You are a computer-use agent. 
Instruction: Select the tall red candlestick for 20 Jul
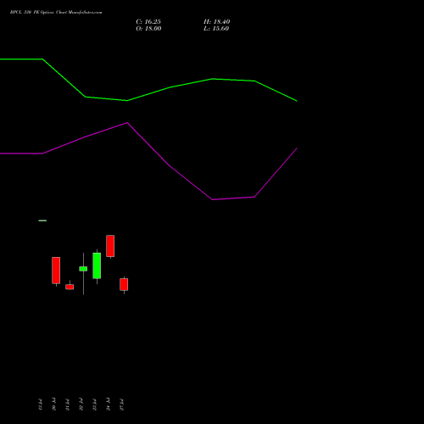[56, 271]
